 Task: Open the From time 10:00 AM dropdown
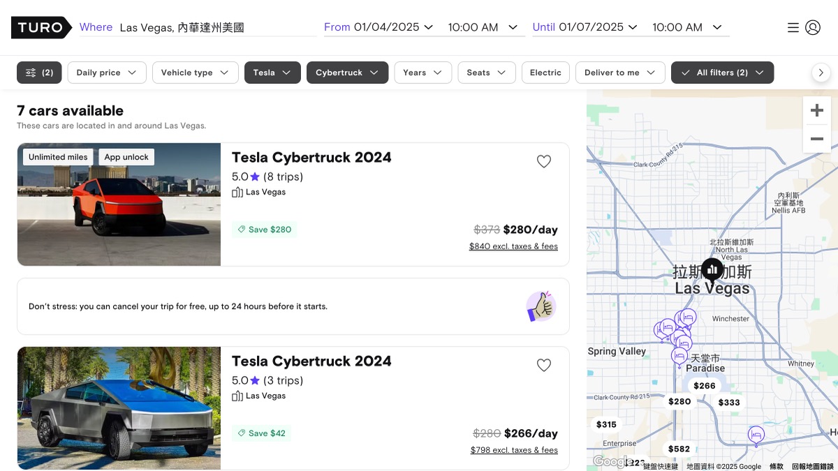pos(483,27)
